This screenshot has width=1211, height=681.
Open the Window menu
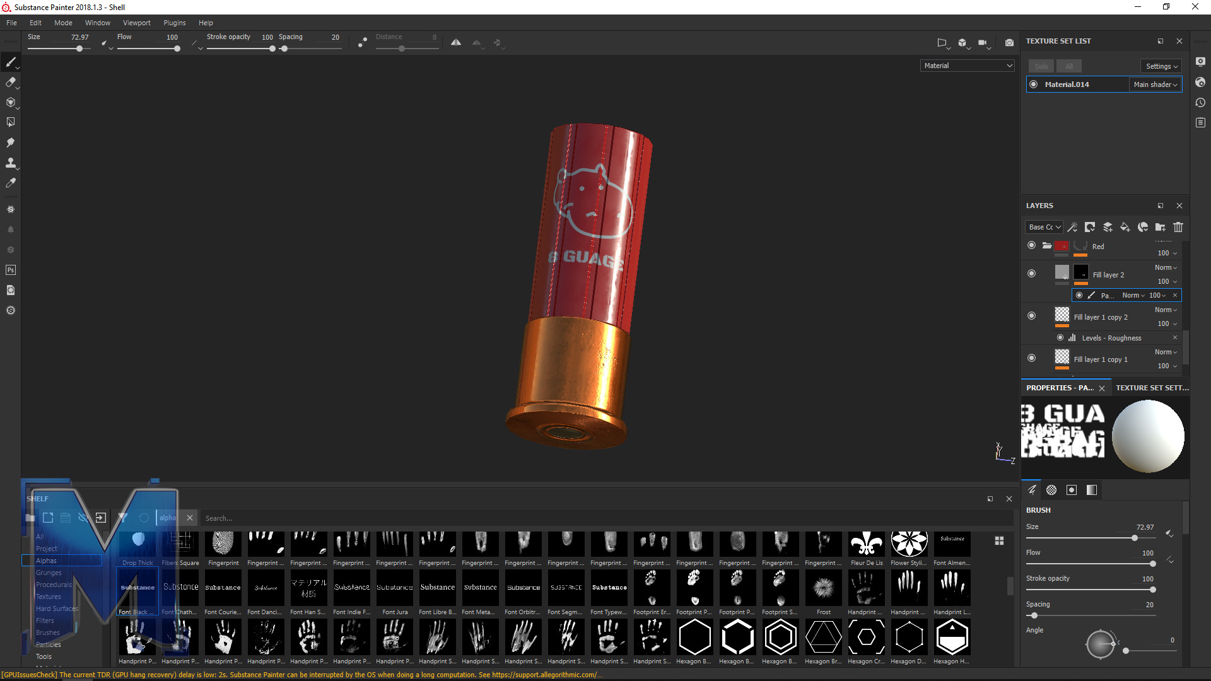pyautogui.click(x=97, y=23)
